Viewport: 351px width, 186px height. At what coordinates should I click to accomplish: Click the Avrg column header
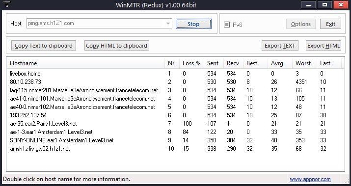click(280, 63)
